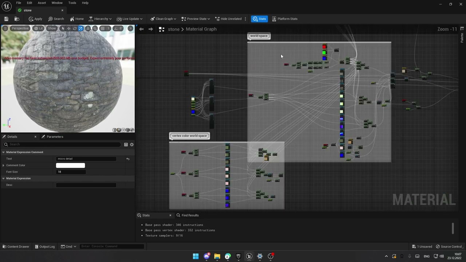Screen dimensions: 466x262
Task: Open viewport options hamburger menu
Action: tap(5, 28)
